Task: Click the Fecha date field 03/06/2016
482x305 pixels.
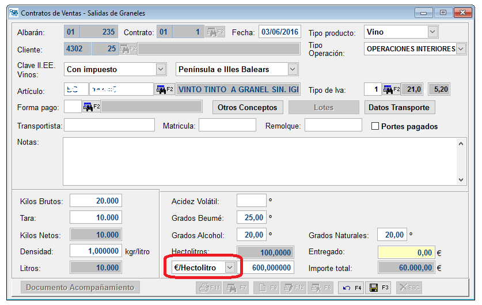Action: click(280, 32)
